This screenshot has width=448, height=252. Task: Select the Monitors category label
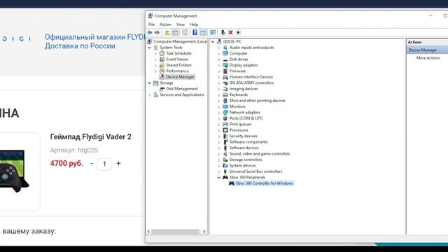pyautogui.click(x=237, y=106)
